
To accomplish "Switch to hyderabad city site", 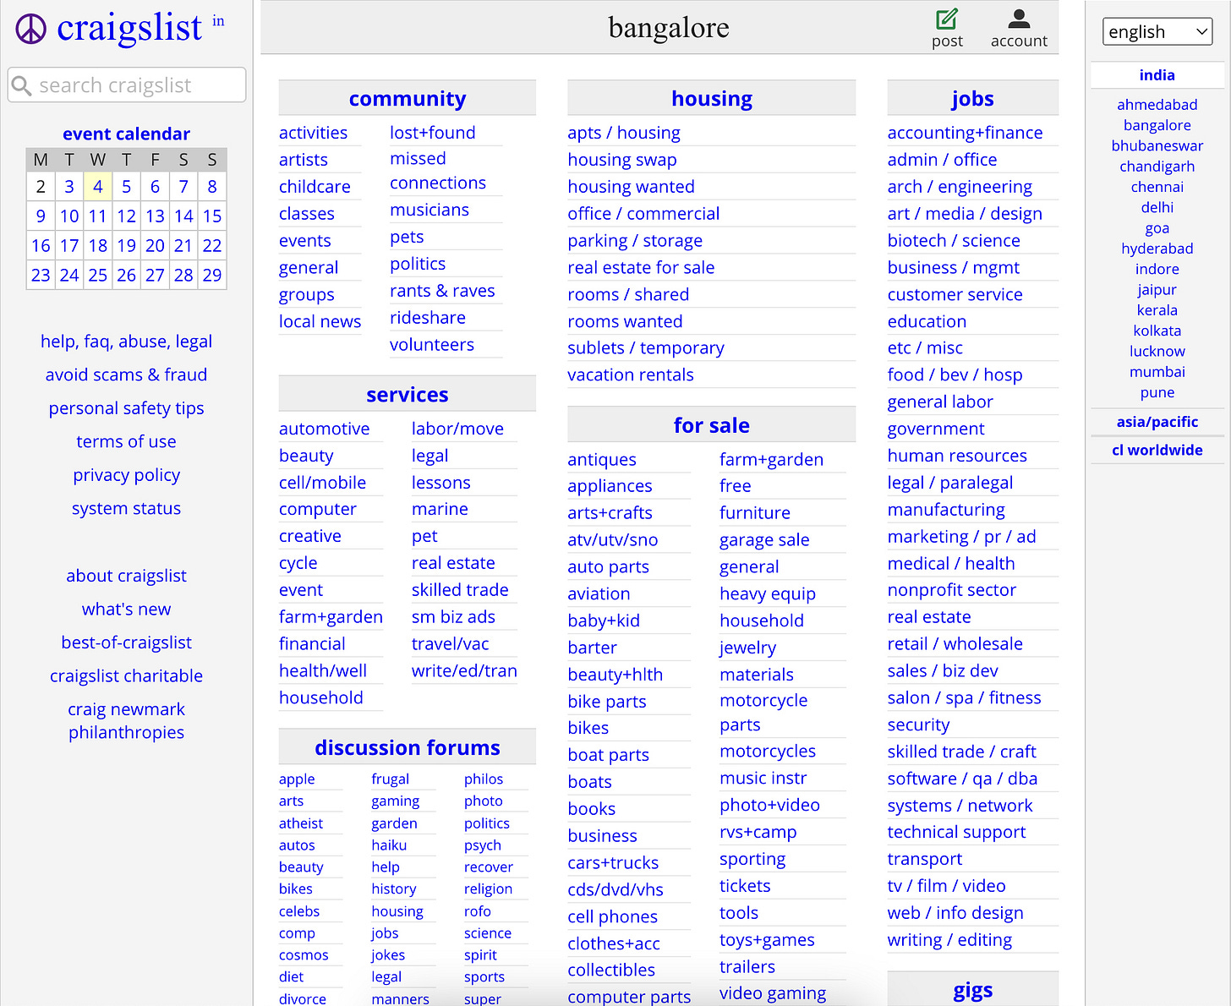I will click(1157, 249).
